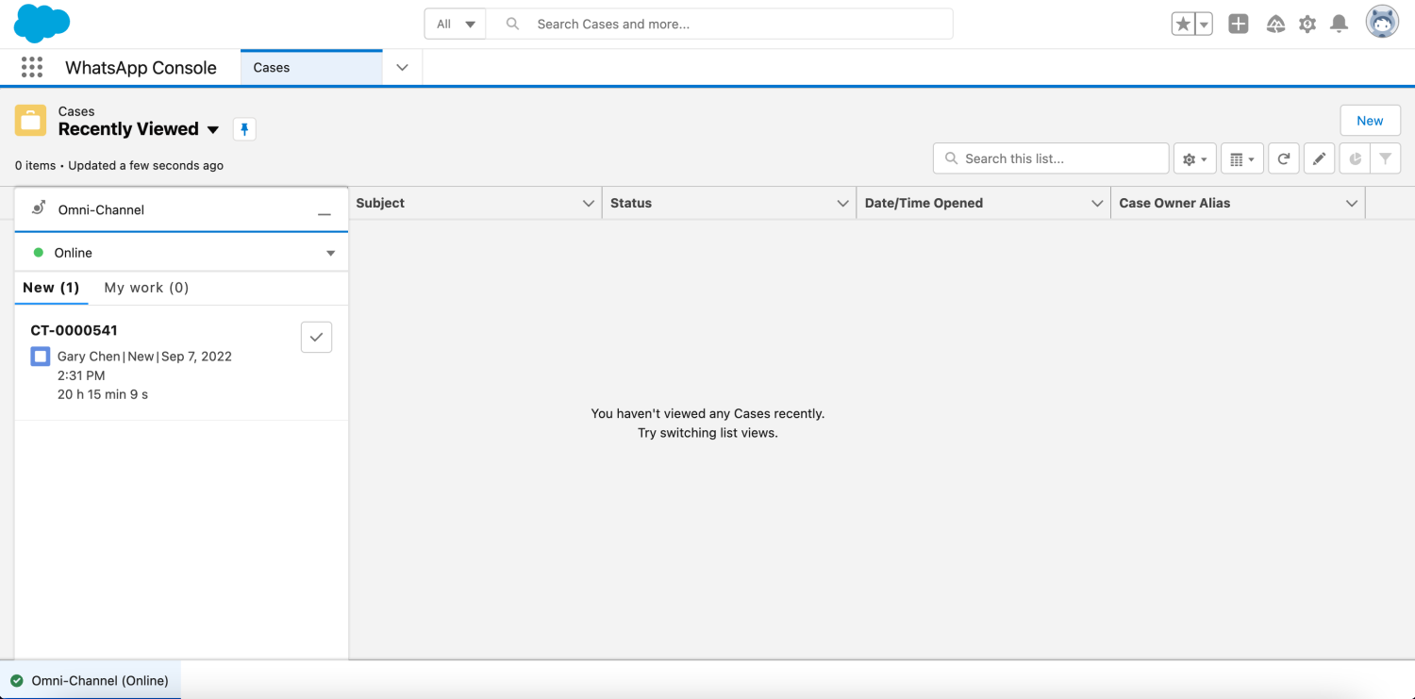Open the user profile avatar
The image size is (1415, 699).
1382,23
